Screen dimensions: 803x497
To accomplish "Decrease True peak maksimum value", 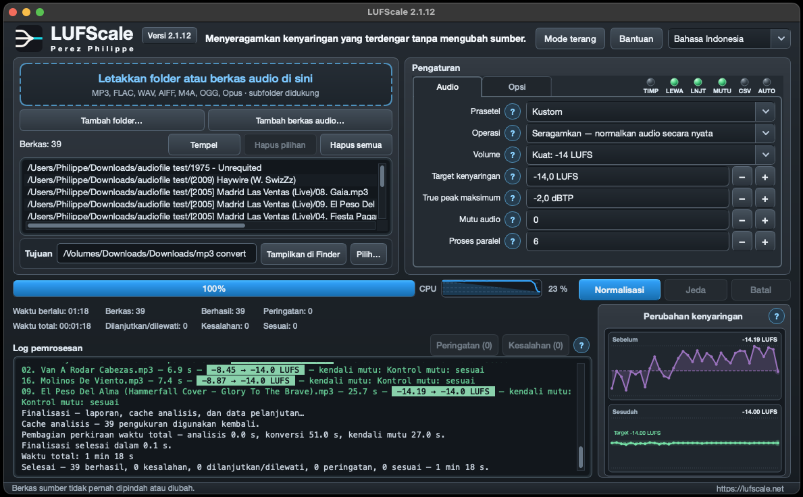I will [742, 198].
